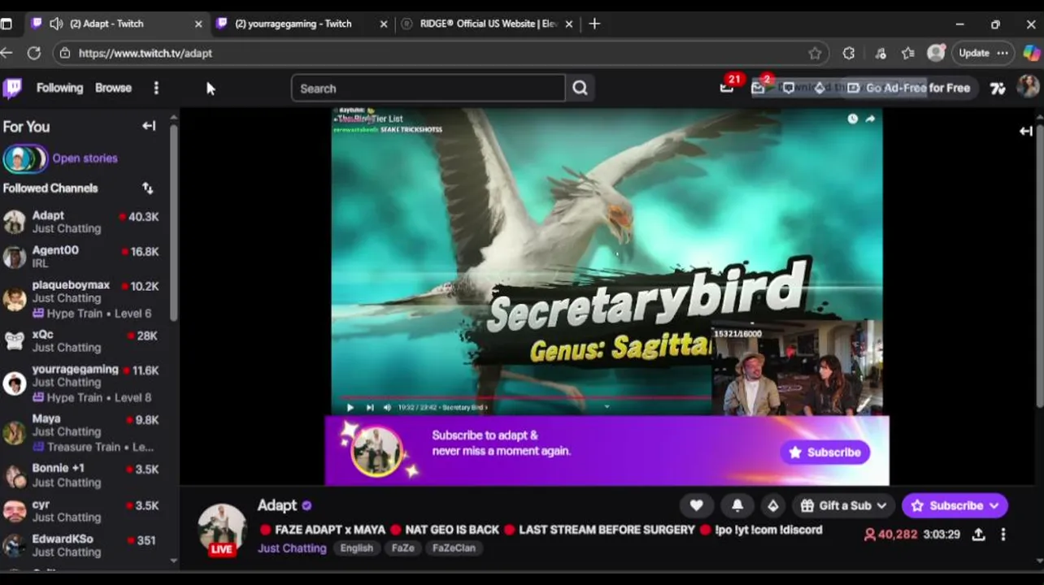The width and height of the screenshot is (1044, 585).
Task: Click Go Ad-Free for Free button
Action: coord(908,88)
